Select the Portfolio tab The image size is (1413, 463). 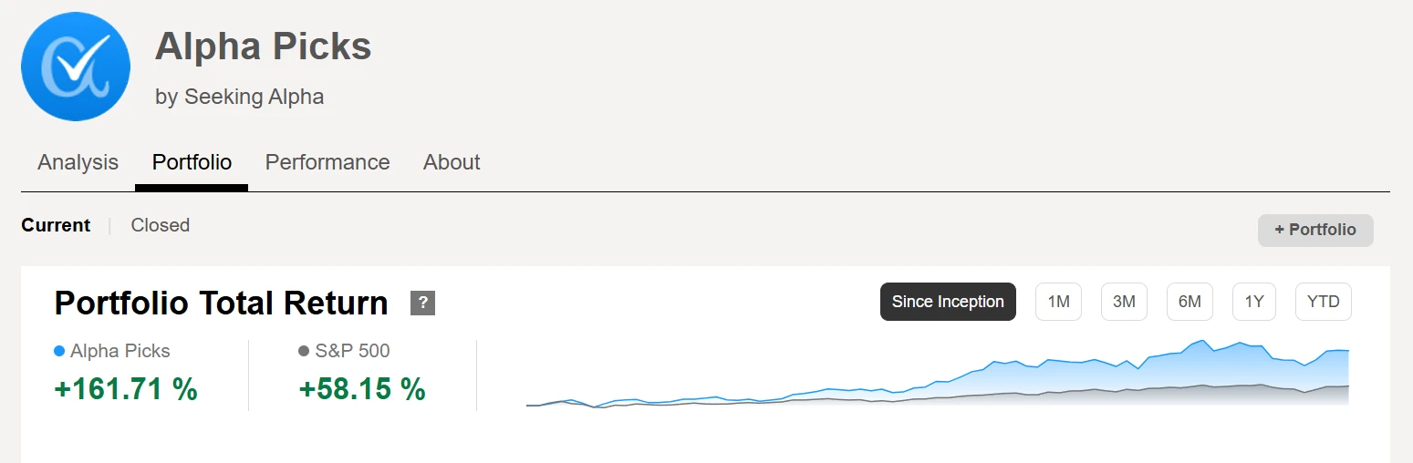pyautogui.click(x=192, y=162)
